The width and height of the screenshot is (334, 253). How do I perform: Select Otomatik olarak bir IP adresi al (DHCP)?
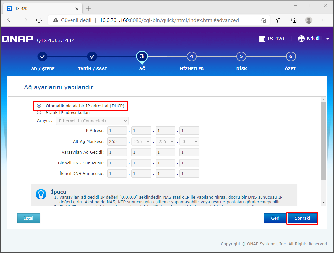pyautogui.click(x=39, y=106)
